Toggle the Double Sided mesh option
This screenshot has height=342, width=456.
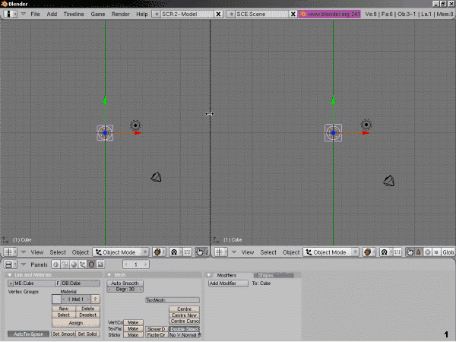[185, 328]
